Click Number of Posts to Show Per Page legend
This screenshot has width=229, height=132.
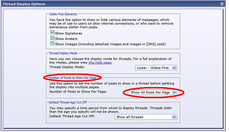[x=73, y=78]
